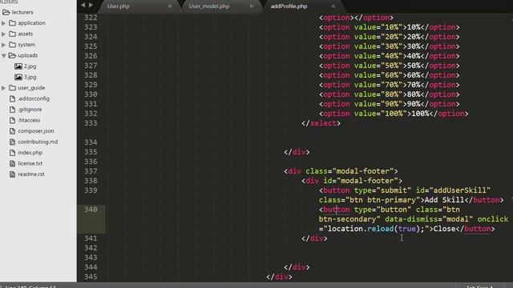Open contributing.md file
The height and width of the screenshot is (288, 513).
point(38,142)
